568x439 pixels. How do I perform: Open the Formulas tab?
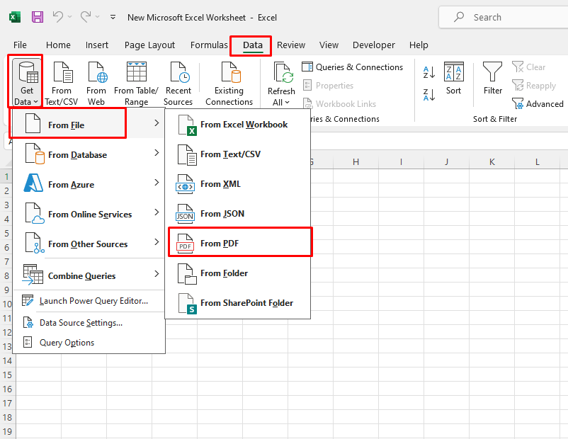(209, 45)
